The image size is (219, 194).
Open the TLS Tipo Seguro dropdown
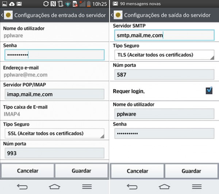click(164, 55)
